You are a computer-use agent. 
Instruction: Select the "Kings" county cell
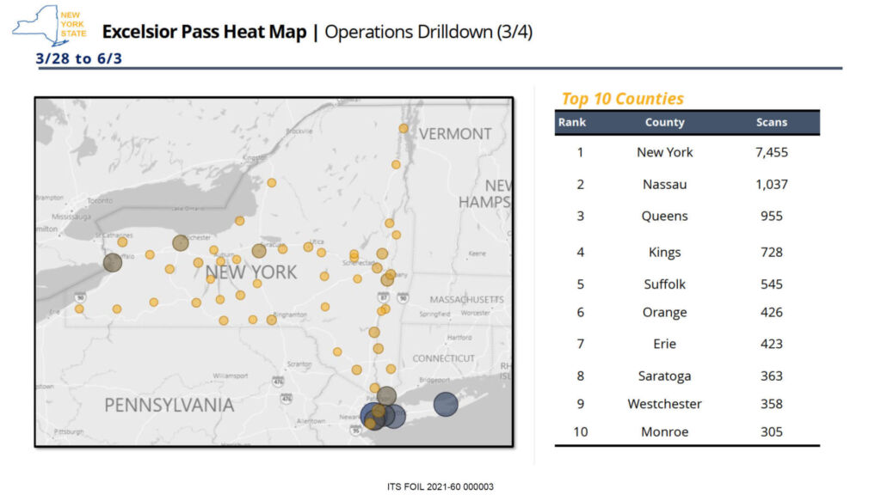pos(665,253)
